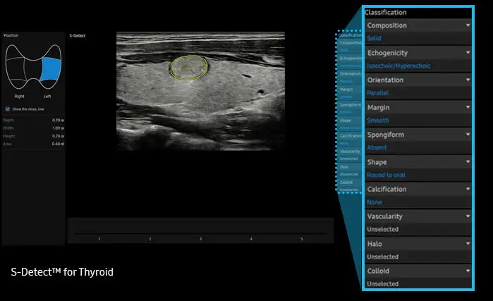The width and height of the screenshot is (493, 301).
Task: Click the Left label under thyroid diagram
Action: (x=47, y=96)
